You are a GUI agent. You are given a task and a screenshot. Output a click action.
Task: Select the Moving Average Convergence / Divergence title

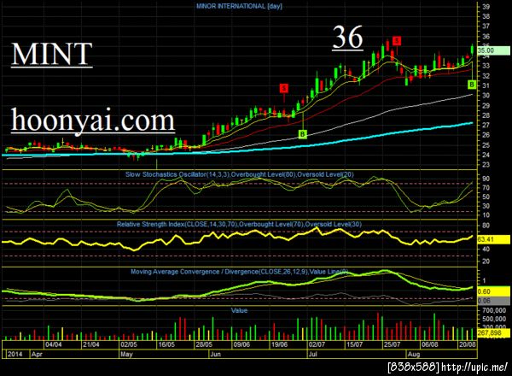tap(239, 272)
